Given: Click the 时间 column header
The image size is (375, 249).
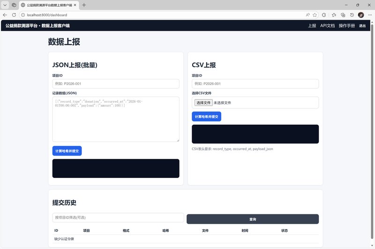Looking at the screenshot, I should tap(245, 230).
